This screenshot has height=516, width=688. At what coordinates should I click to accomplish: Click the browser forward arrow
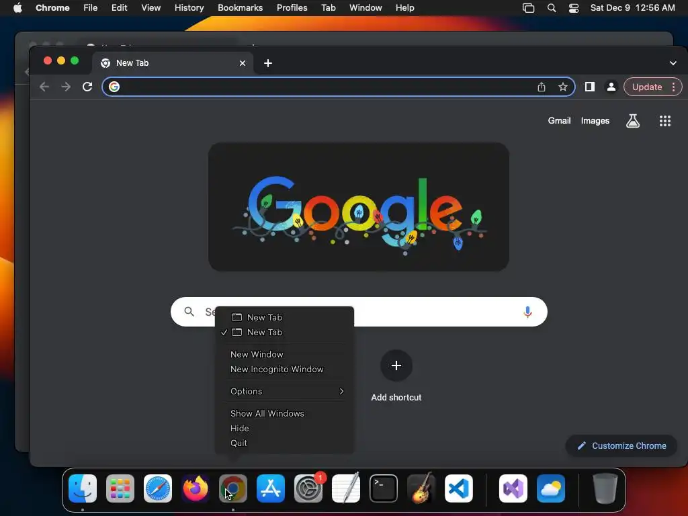(x=66, y=87)
